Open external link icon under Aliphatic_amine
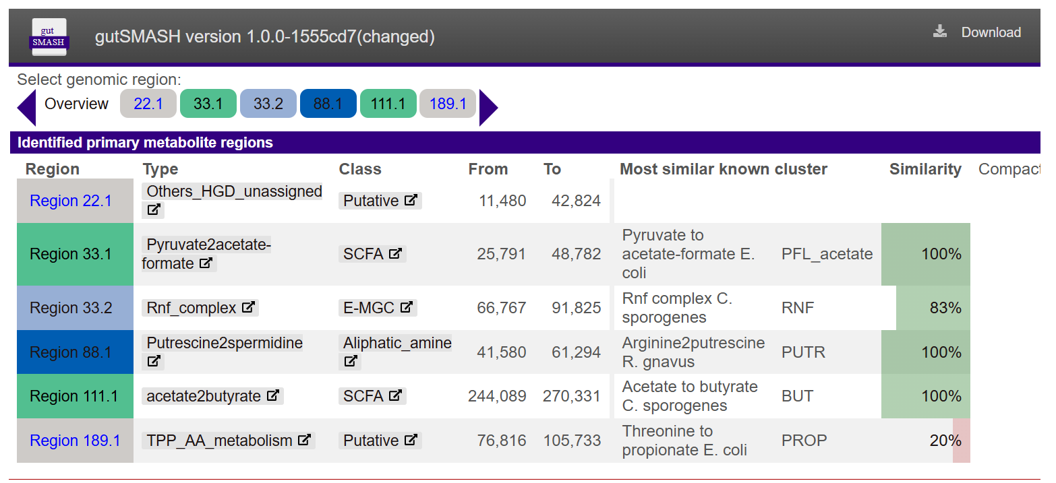 [x=351, y=361]
